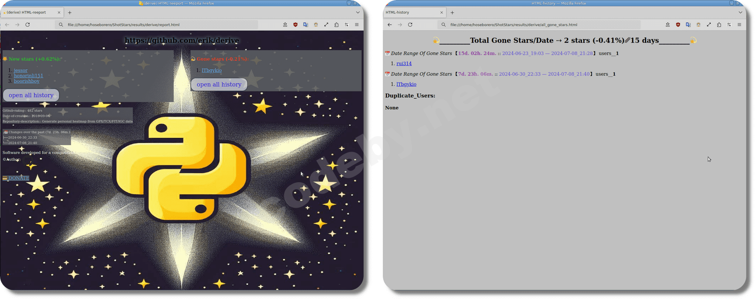Click QR code extension icon in left window
Image resolution: width=755 pixels, height=299 pixels.
[x=347, y=24]
